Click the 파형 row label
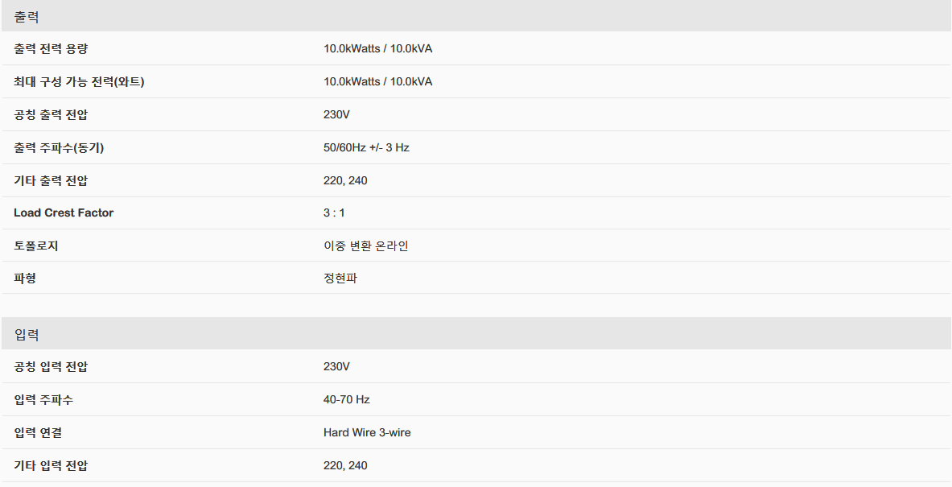Screen dimensions: 952x487 pos(25,279)
